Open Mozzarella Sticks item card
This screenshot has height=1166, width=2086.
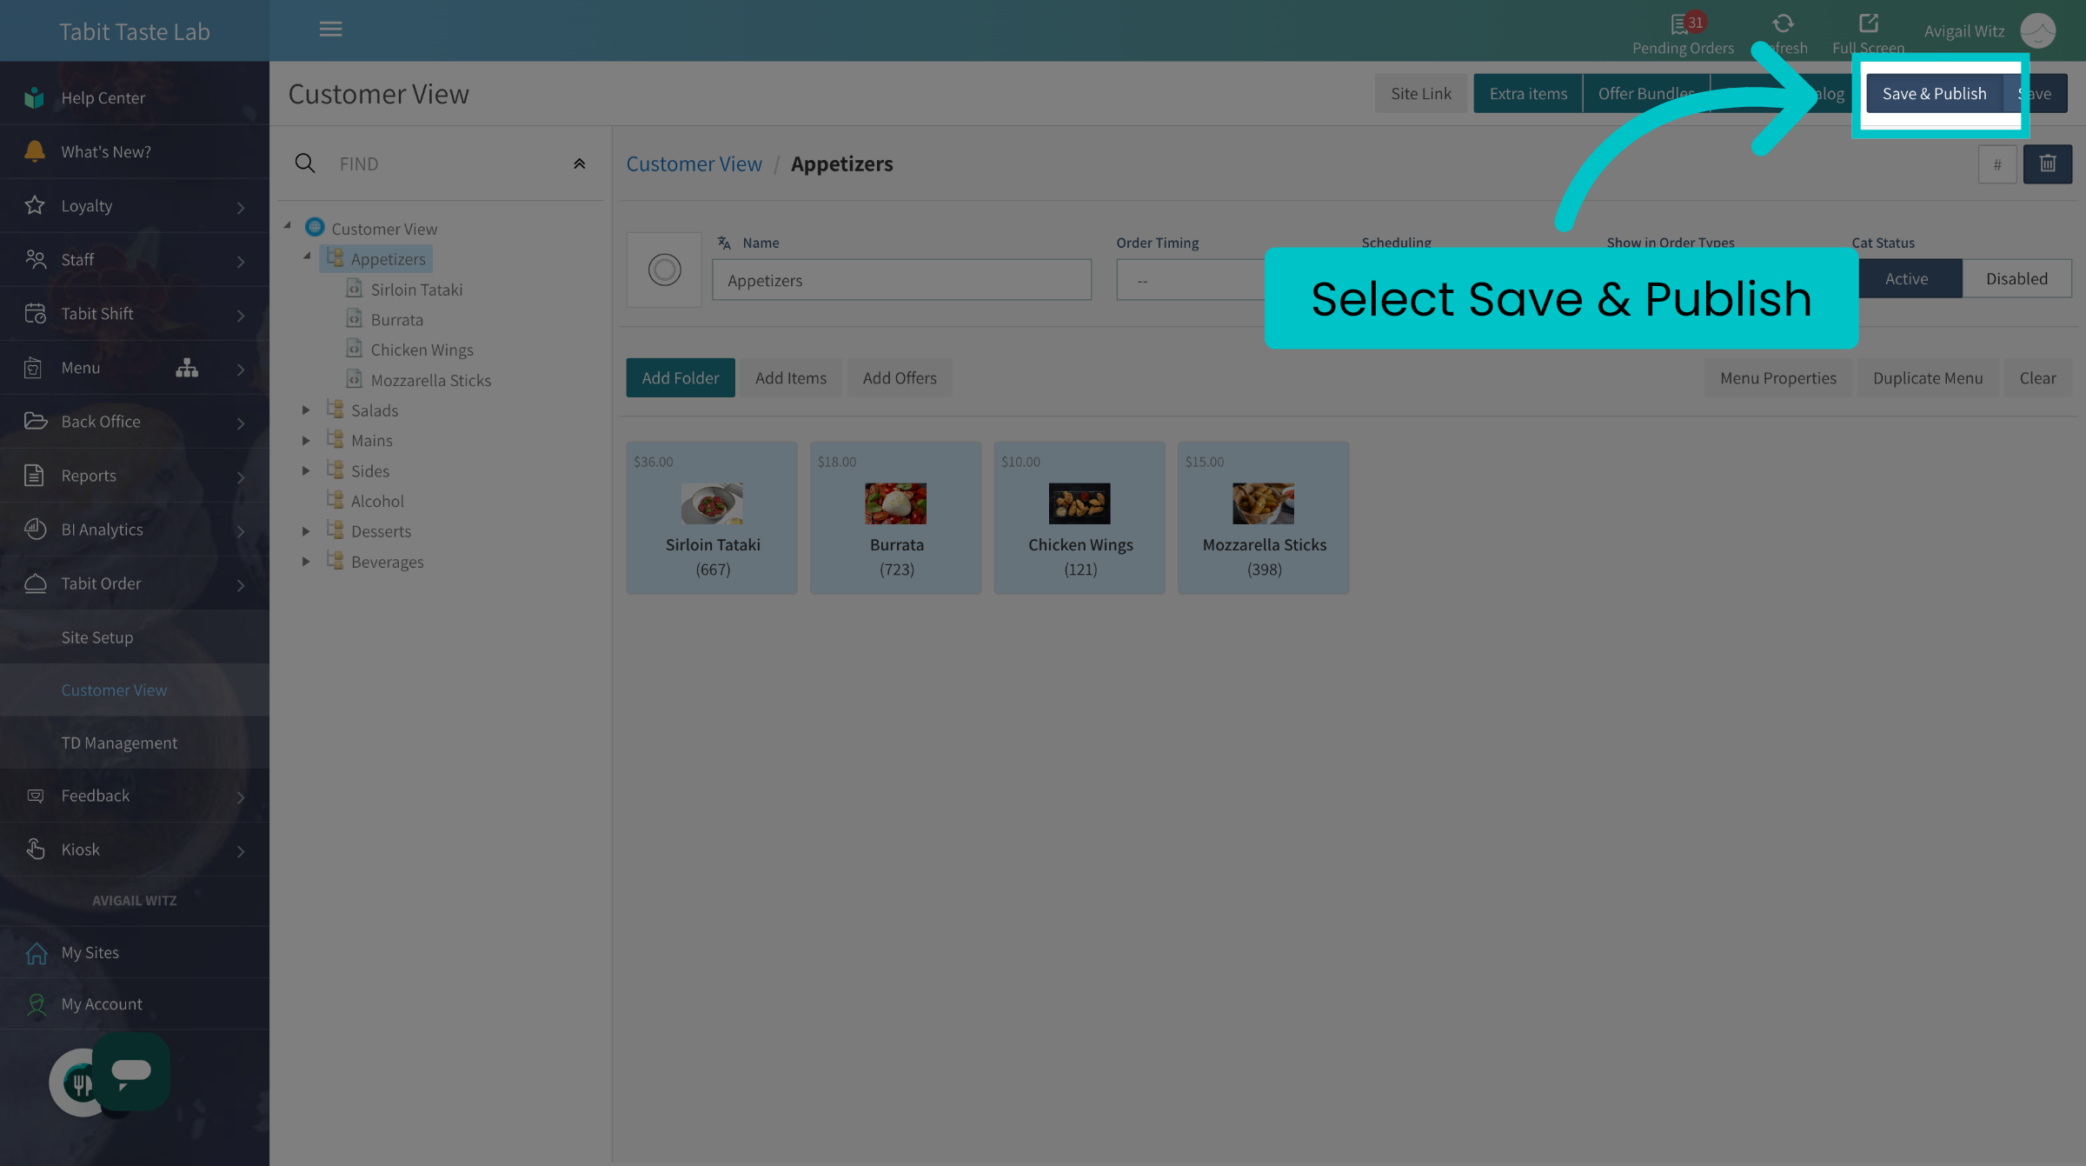click(1263, 518)
